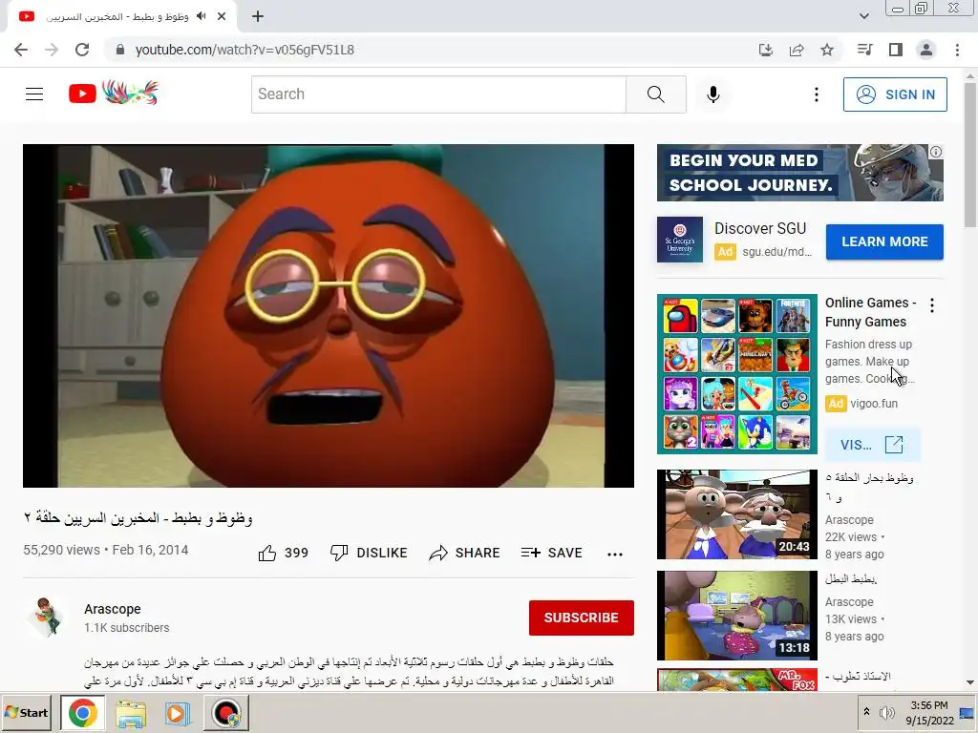The image size is (978, 733).
Task: View site lock information icon
Action: point(120,50)
